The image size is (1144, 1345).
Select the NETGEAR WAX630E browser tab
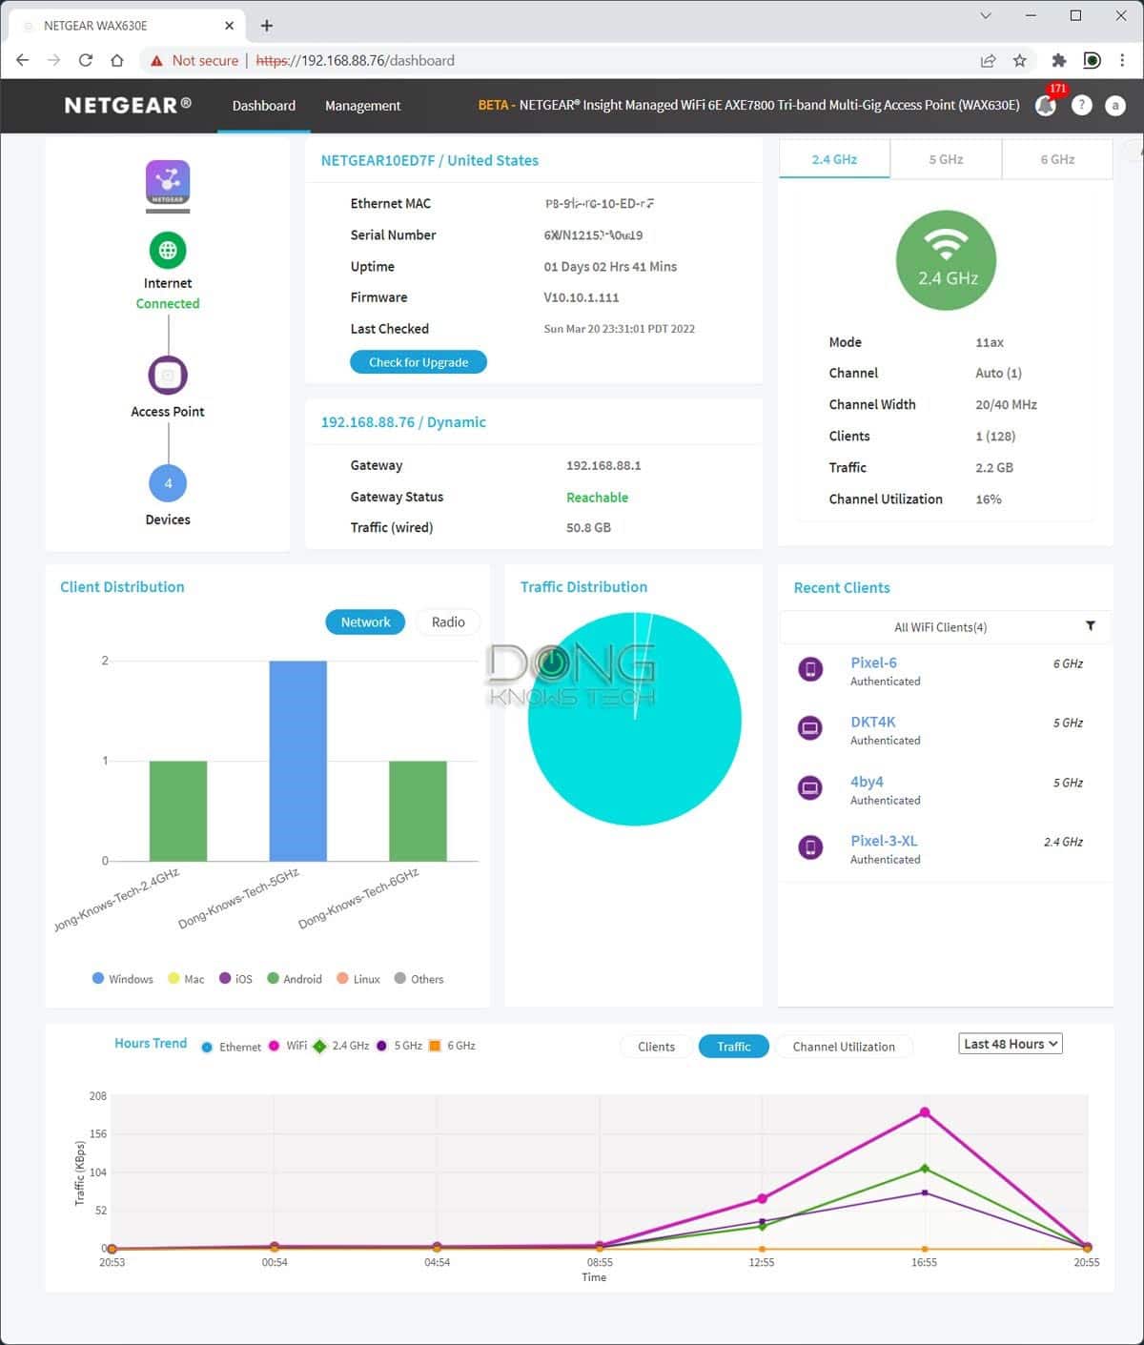[x=129, y=26]
